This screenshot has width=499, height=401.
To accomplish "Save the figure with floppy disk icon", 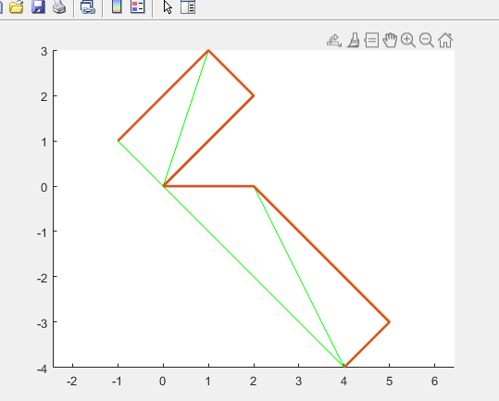I will (x=38, y=6).
